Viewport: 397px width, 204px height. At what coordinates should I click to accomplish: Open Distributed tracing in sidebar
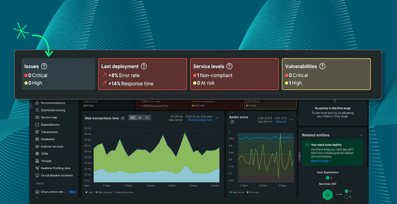[x=54, y=110]
